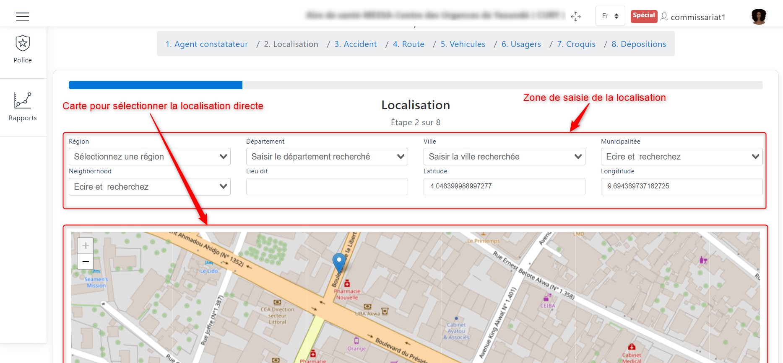Go to step 8. Dépositions
This screenshot has width=783, height=363.
click(639, 44)
